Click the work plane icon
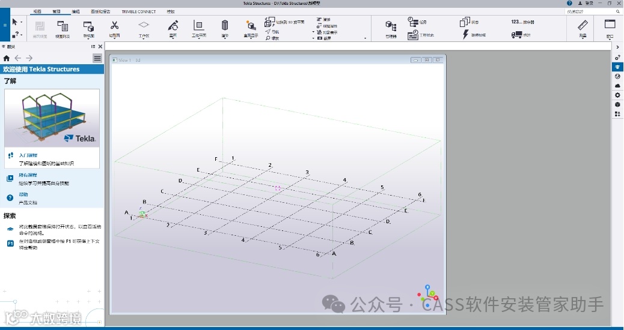624x330 pixels. [x=198, y=26]
